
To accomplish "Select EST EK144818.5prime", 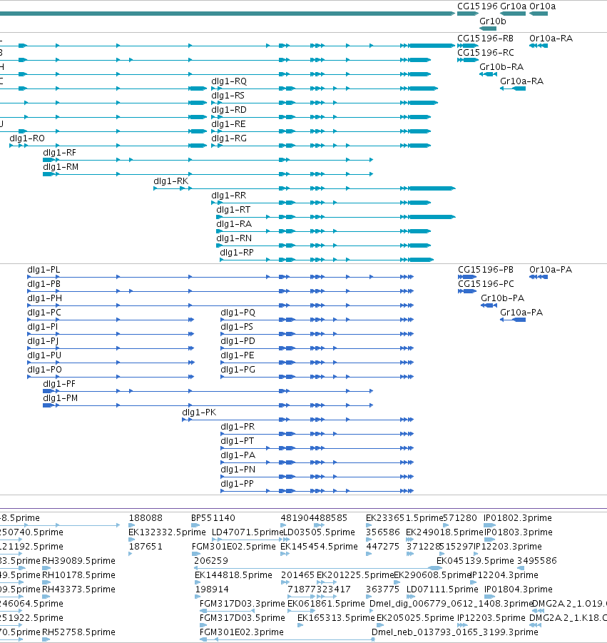I will pos(233,575).
